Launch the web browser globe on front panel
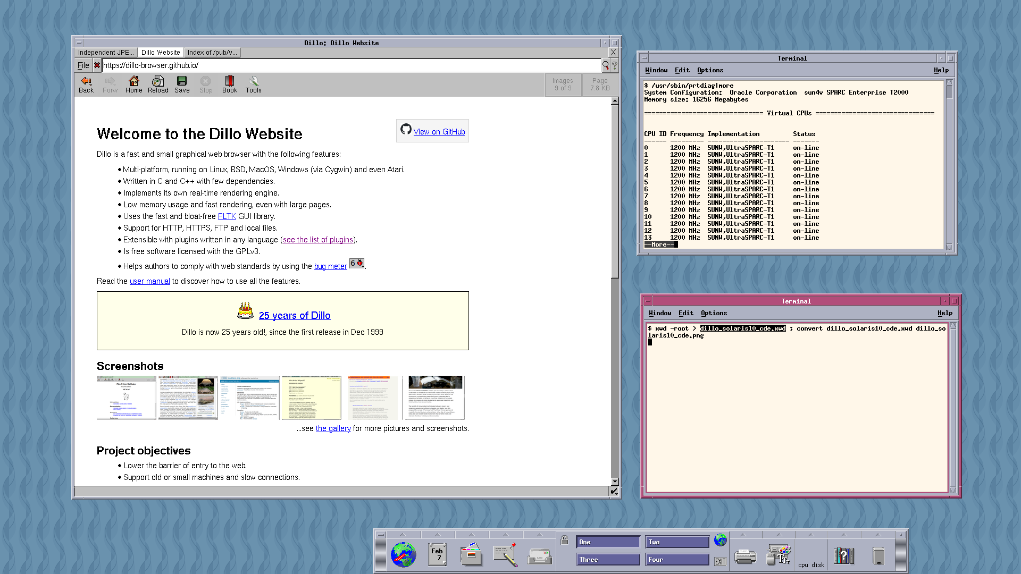This screenshot has width=1021, height=574. (x=404, y=555)
